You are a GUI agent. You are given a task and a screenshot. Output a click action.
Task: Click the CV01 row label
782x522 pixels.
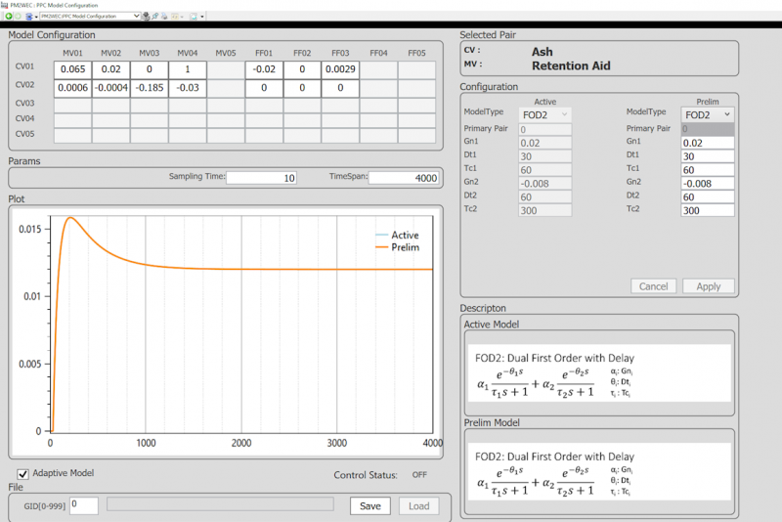25,66
